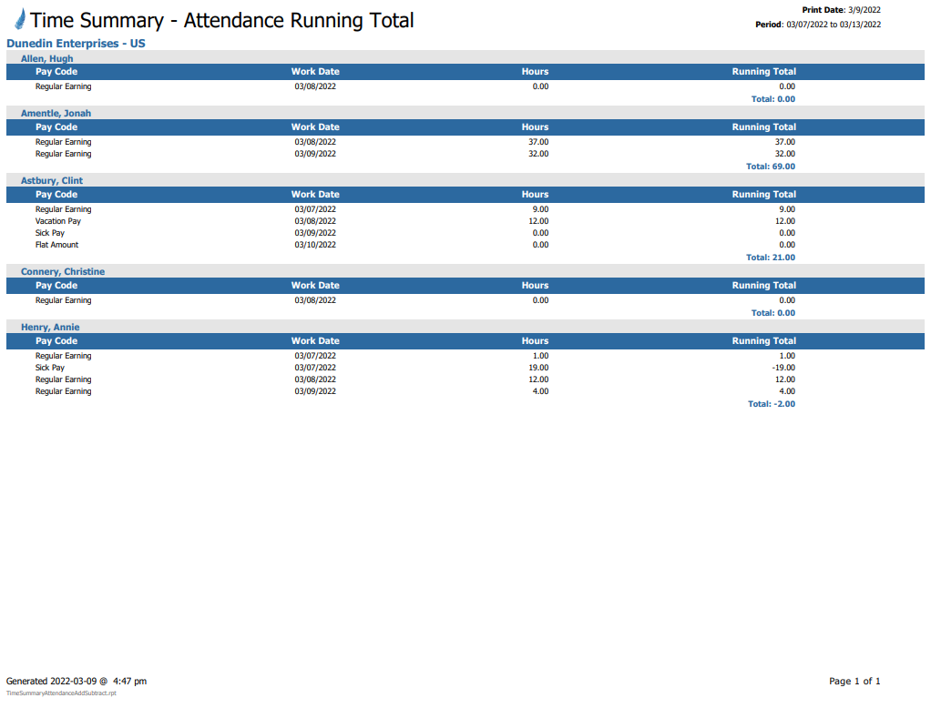Select the Flat Amount pay code row
The image size is (931, 708).
56,245
